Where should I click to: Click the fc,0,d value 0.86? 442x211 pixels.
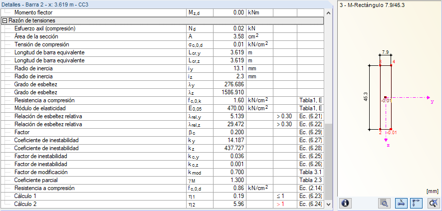coord(239,188)
